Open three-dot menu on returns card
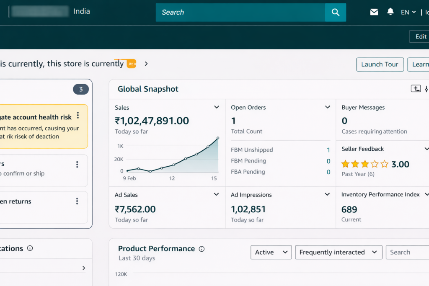 [x=77, y=201]
